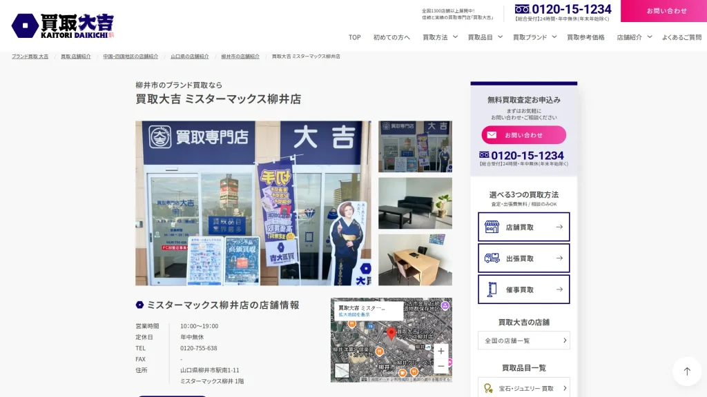Follow the ブランド買取大吉 breadcrumb link

coord(30,57)
